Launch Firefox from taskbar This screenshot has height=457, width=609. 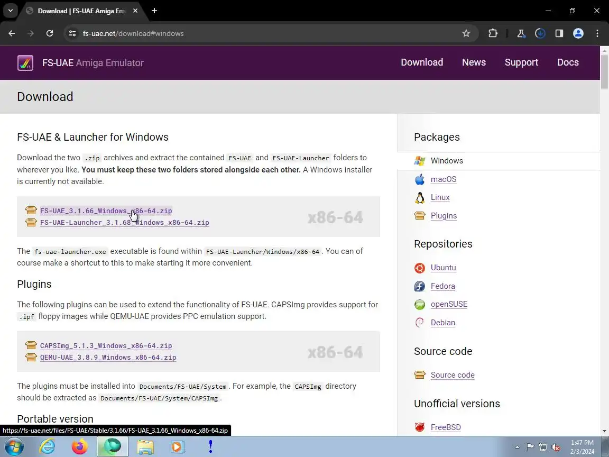(80, 446)
